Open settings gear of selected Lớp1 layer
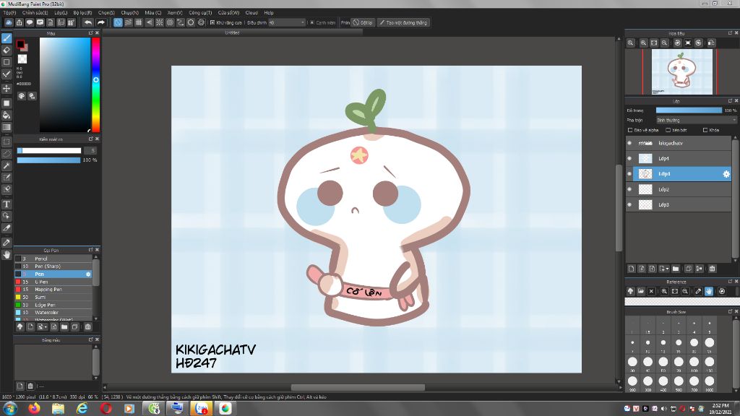The width and height of the screenshot is (740, 416). (726, 174)
